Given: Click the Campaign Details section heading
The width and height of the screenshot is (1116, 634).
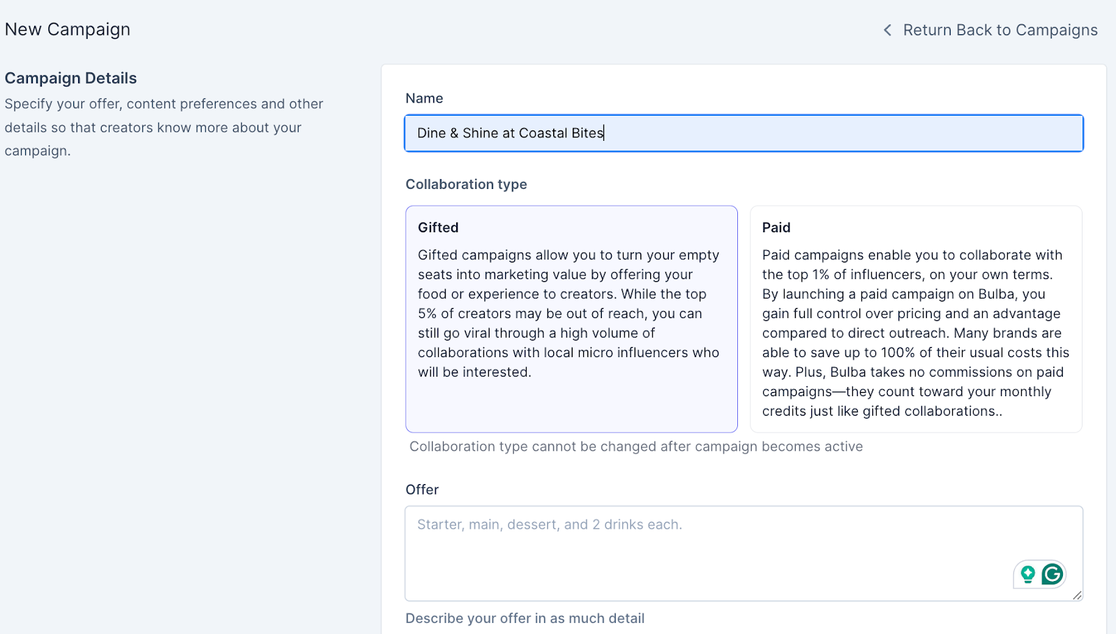Looking at the screenshot, I should [70, 78].
